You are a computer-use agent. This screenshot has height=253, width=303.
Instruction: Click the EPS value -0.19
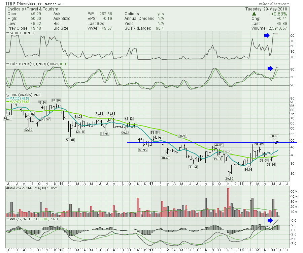click(x=107, y=19)
